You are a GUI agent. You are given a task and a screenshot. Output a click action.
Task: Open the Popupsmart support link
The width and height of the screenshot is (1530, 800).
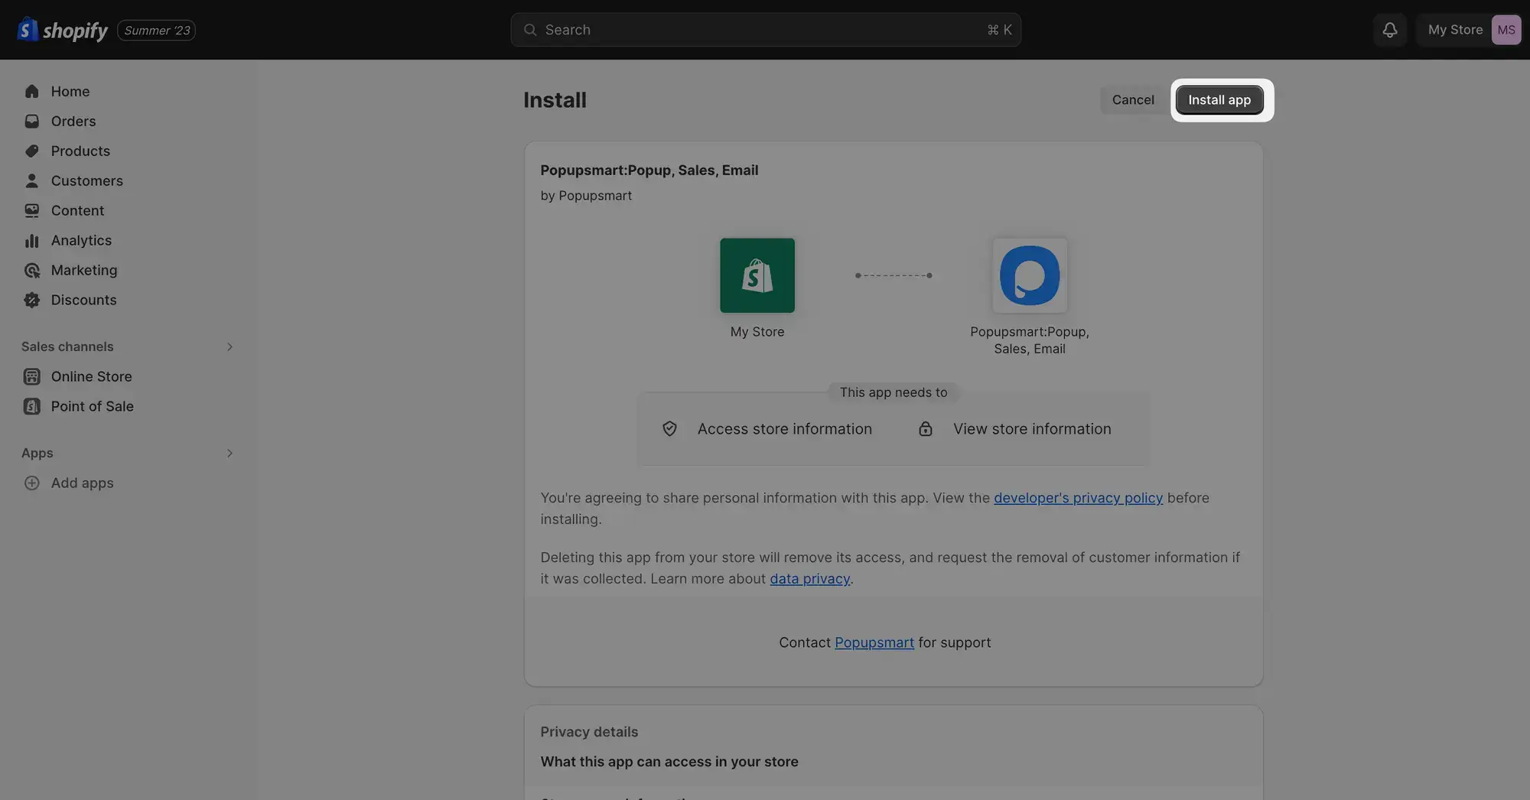[874, 643]
